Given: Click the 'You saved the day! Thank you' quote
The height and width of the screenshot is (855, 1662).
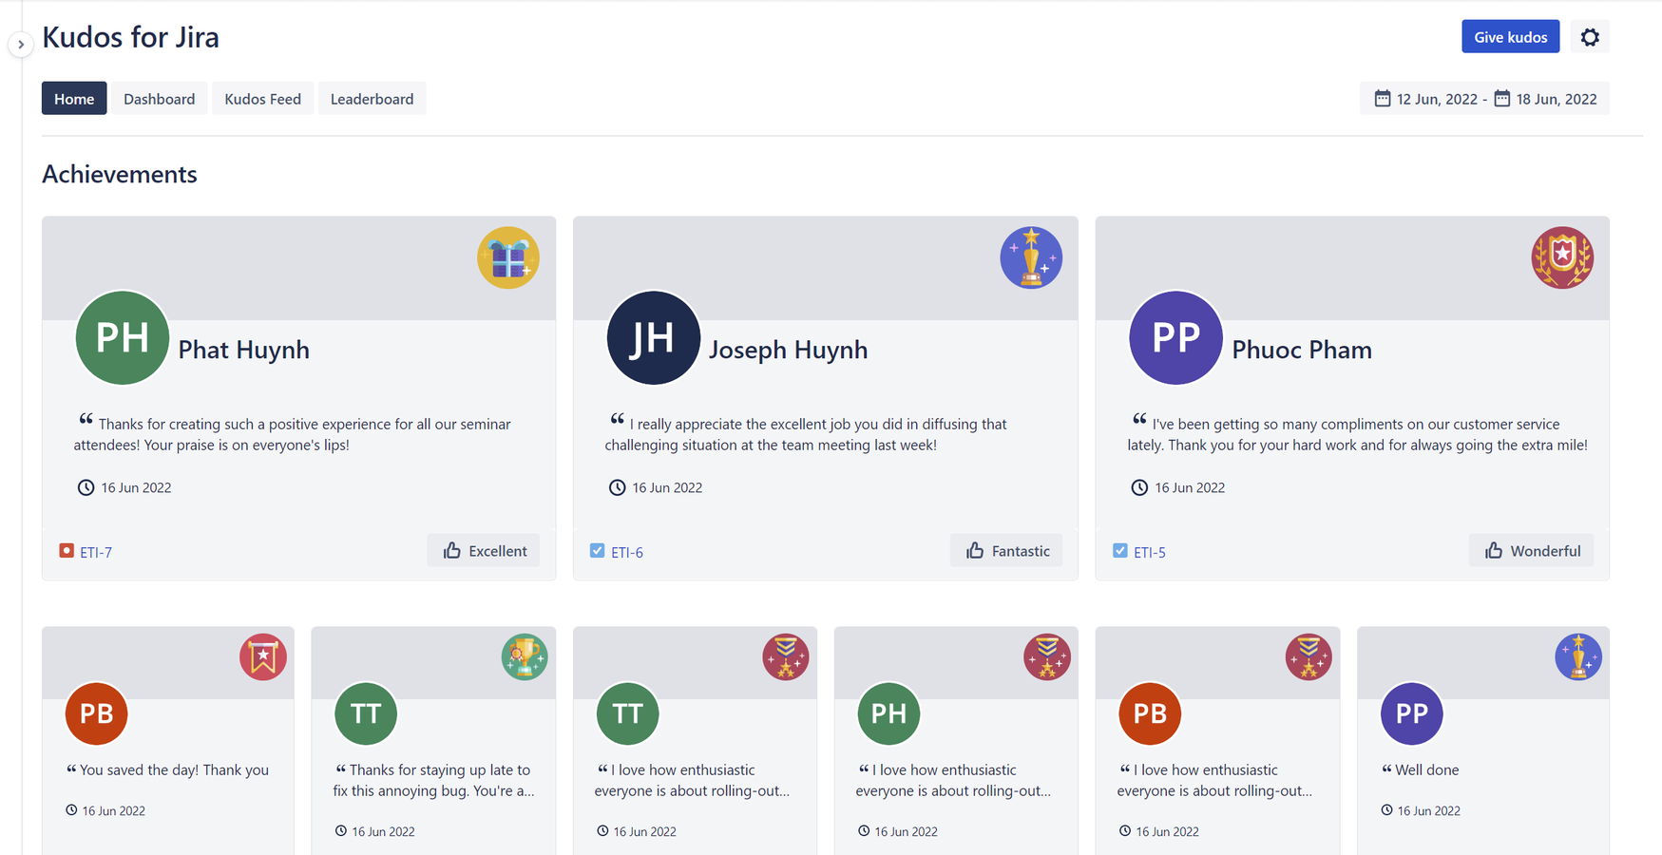Looking at the screenshot, I should point(174,769).
